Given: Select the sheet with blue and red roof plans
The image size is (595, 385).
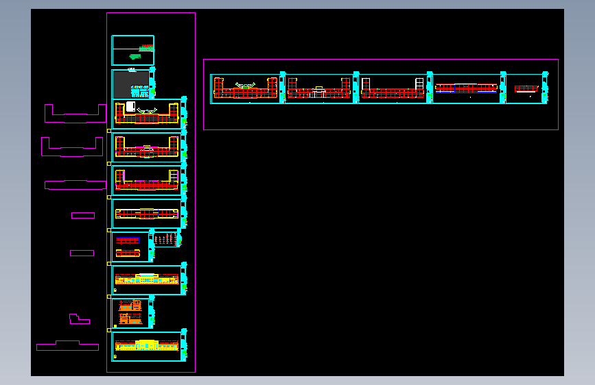Looking at the screenshot, I should point(132,247).
